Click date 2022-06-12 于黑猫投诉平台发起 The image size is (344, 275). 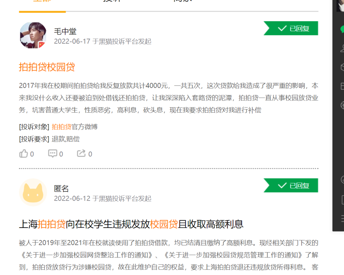pyautogui.click(x=103, y=199)
